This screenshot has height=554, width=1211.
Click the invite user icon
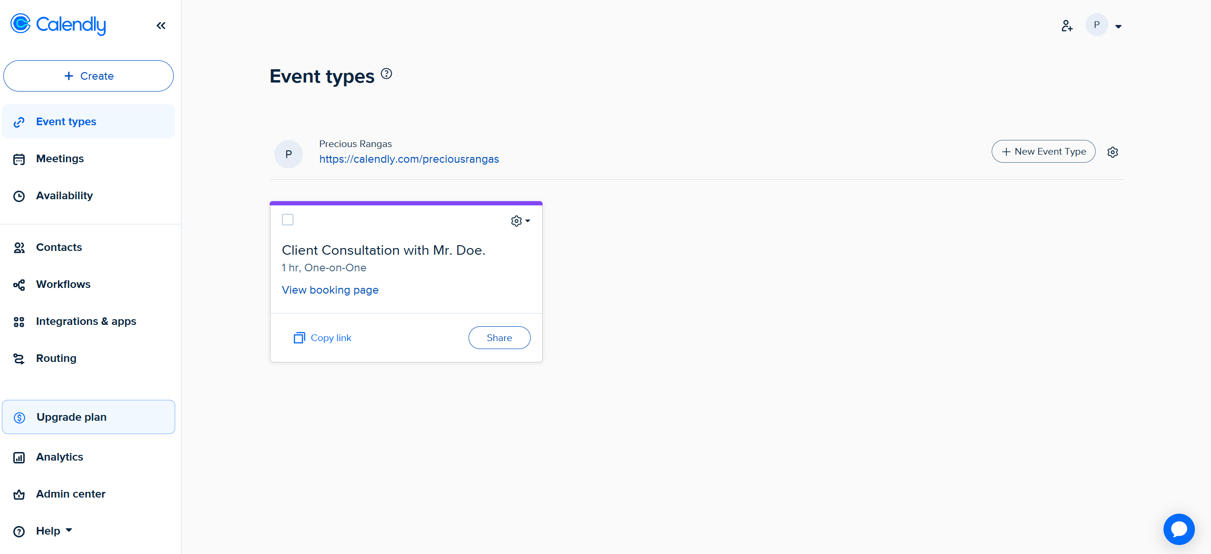tap(1067, 26)
